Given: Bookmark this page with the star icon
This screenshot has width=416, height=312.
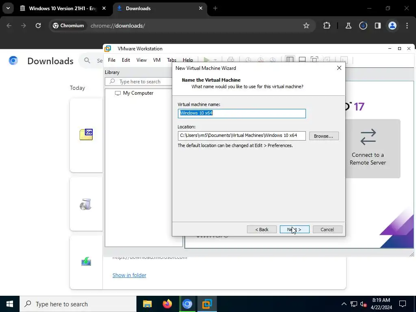Looking at the screenshot, I should point(306,26).
